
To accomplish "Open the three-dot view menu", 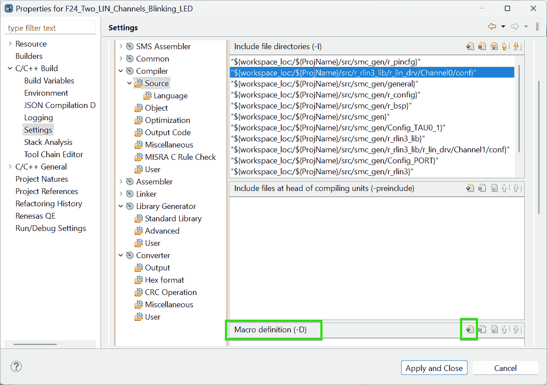I will pyautogui.click(x=537, y=27).
